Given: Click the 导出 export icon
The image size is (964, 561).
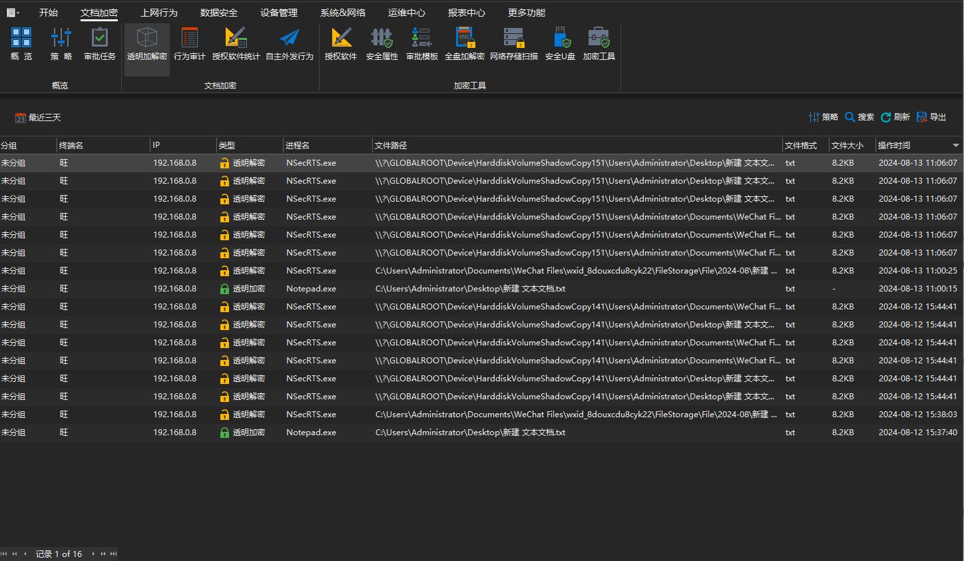Looking at the screenshot, I should coord(922,117).
